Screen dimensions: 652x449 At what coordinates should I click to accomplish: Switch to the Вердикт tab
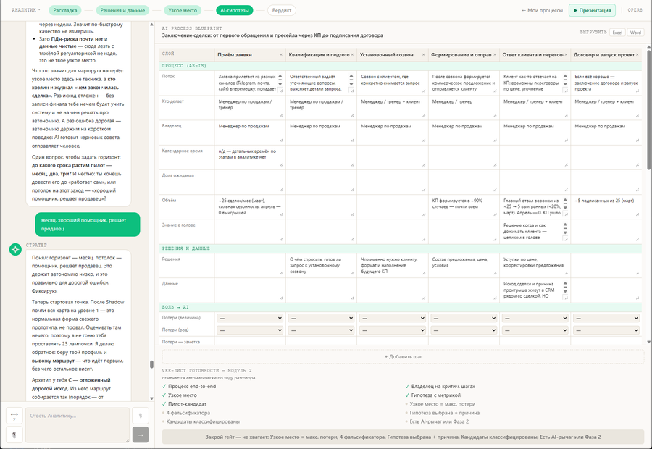coord(282,10)
